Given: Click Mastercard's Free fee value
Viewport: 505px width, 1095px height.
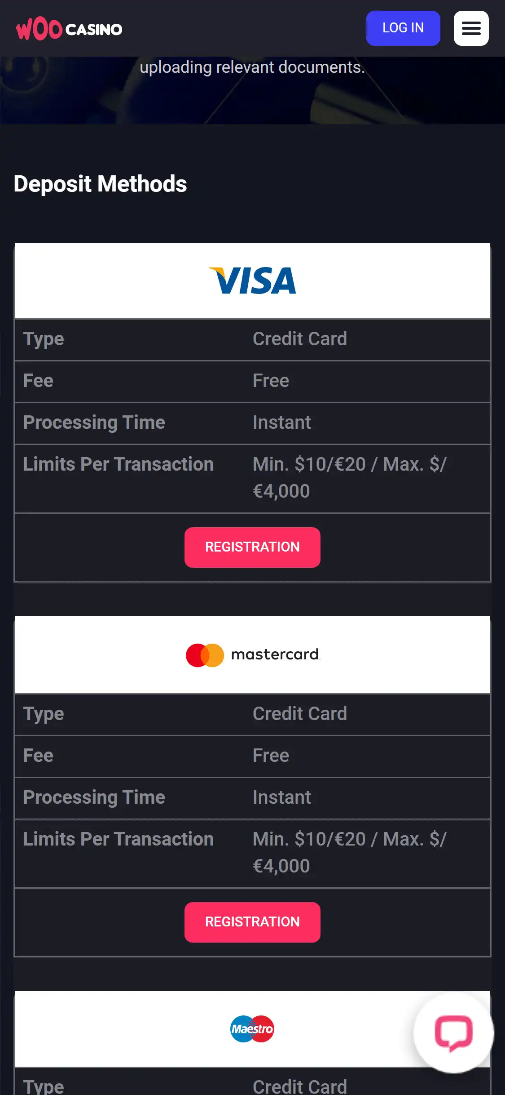Looking at the screenshot, I should [271, 756].
